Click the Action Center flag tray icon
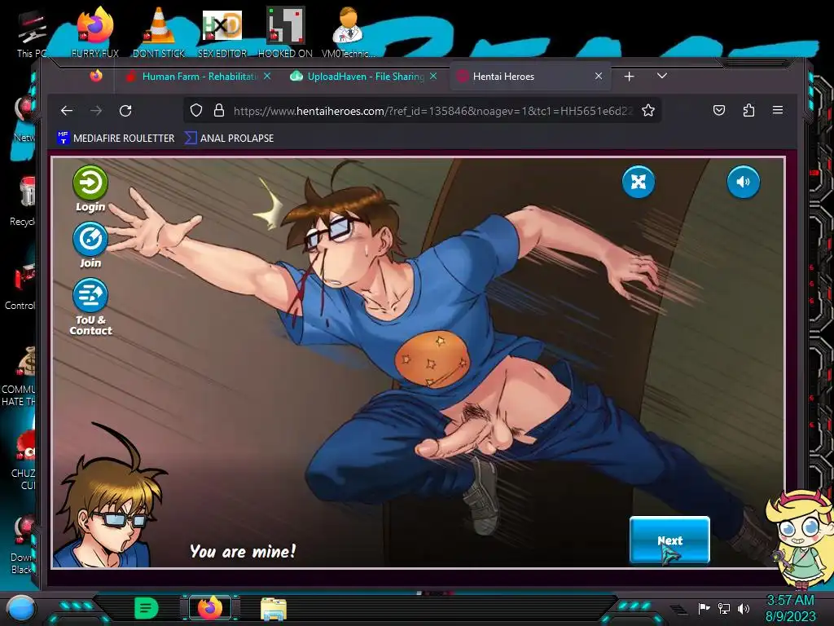 [704, 608]
